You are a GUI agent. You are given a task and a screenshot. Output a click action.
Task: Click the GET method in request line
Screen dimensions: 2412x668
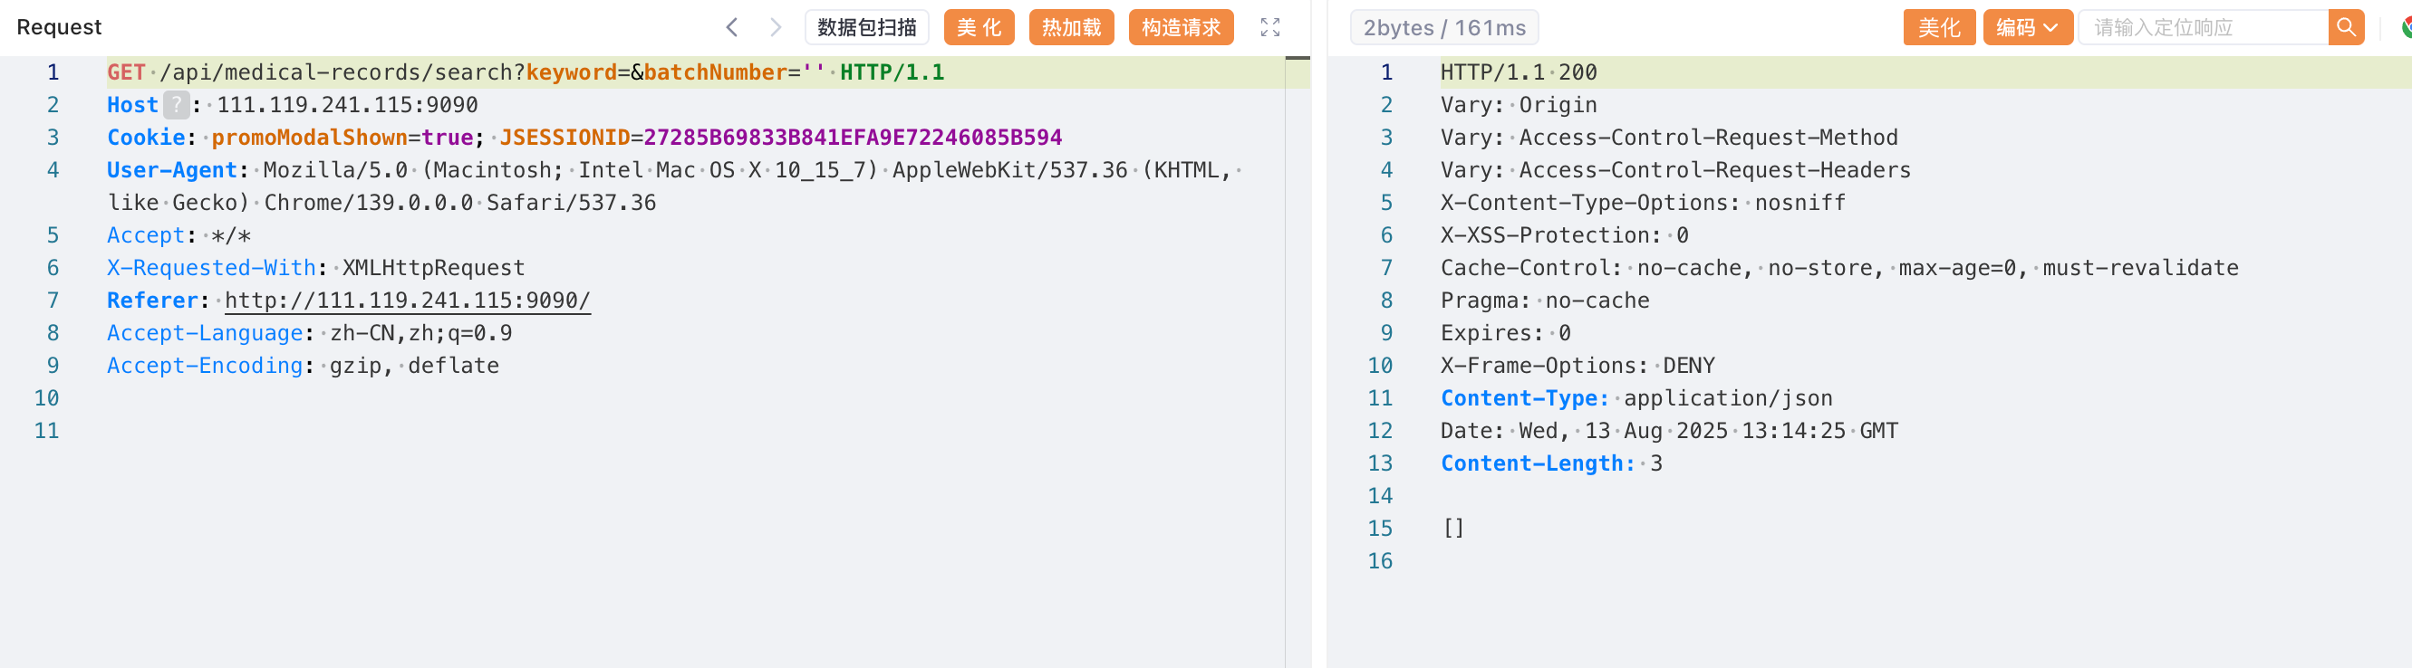point(127,72)
